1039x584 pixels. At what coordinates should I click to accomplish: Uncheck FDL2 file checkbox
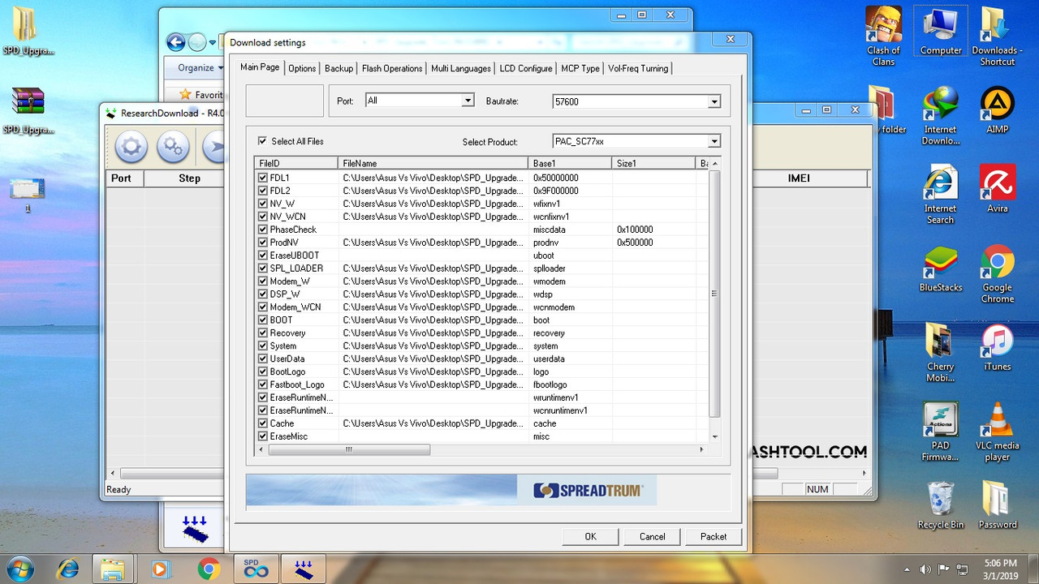[x=262, y=191]
